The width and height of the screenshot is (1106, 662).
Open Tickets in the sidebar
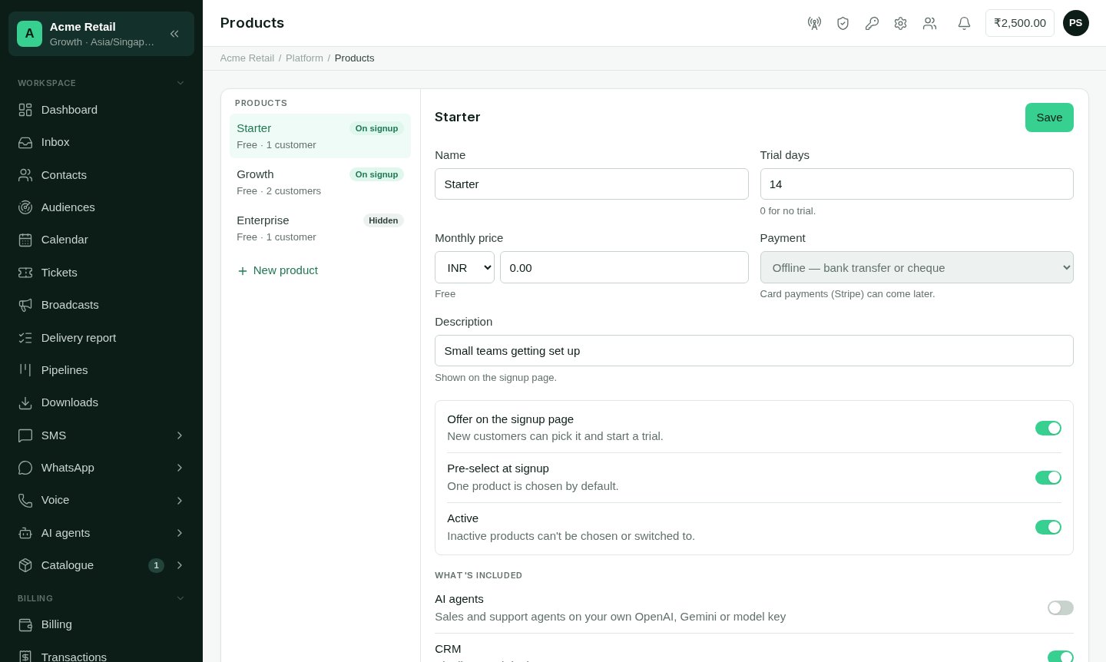coord(101,273)
